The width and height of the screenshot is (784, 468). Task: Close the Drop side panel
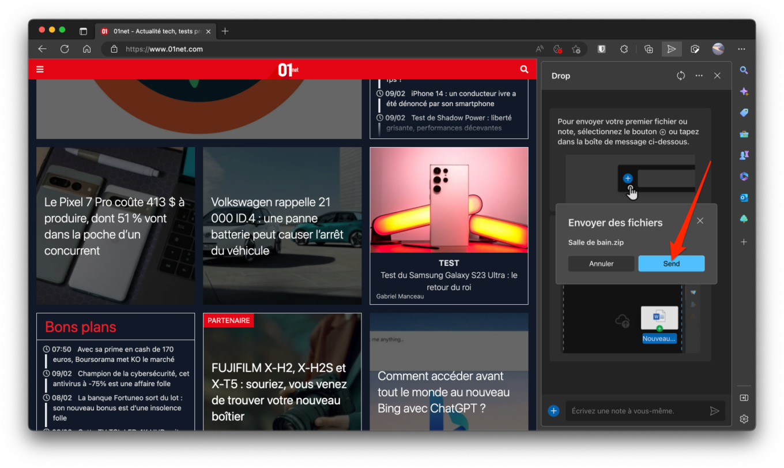[717, 76]
